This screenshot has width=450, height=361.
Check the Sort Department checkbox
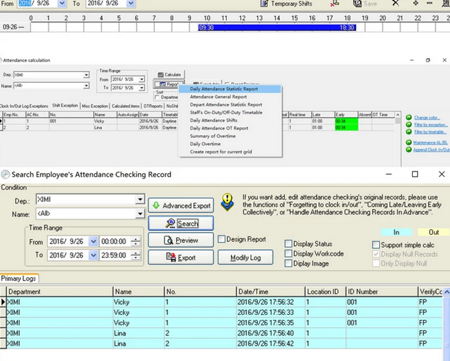click(157, 97)
